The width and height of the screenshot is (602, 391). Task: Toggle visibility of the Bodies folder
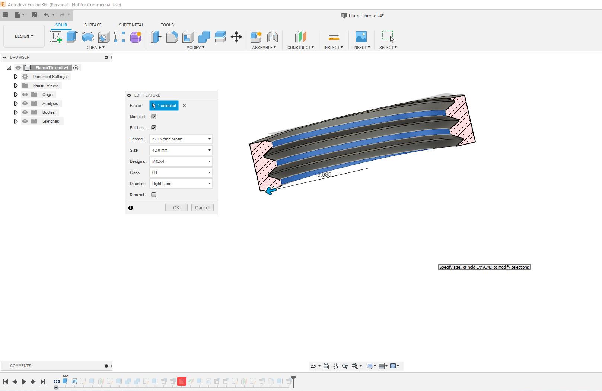click(x=25, y=112)
